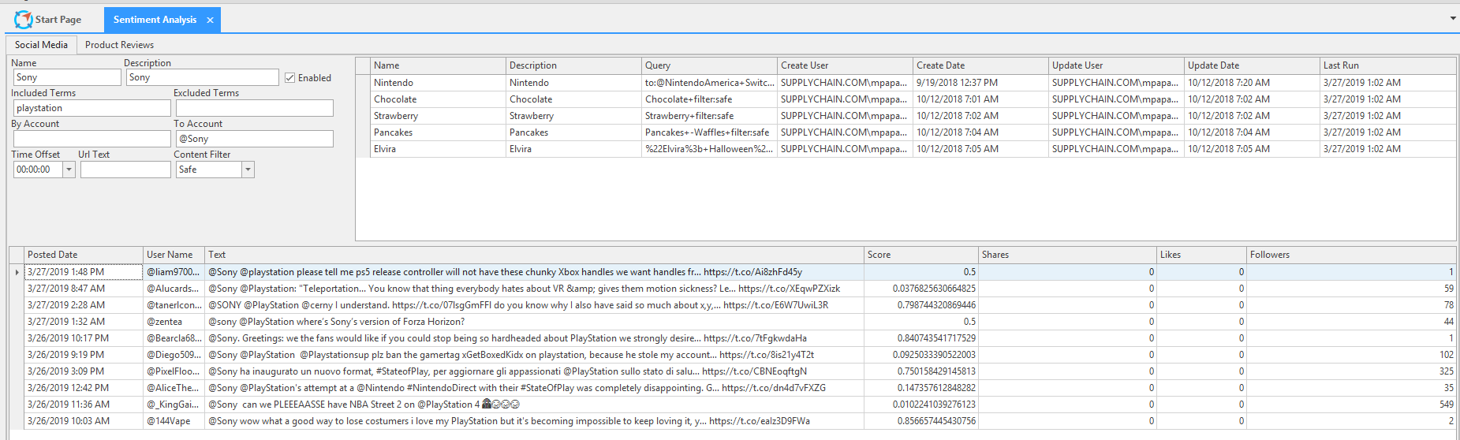Image resolution: width=1460 pixels, height=440 pixels.
Task: Select the Elvira row name cell
Action: 438,149
